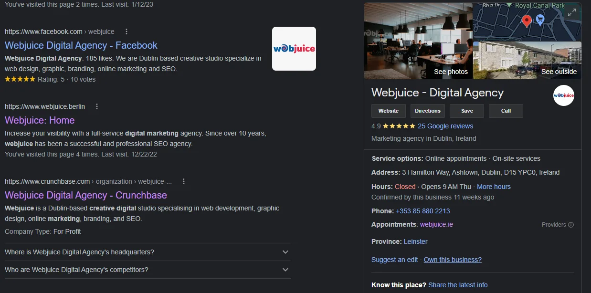Open the See outside street view thumbnail
Screen dimensions: 591x293
point(528,60)
